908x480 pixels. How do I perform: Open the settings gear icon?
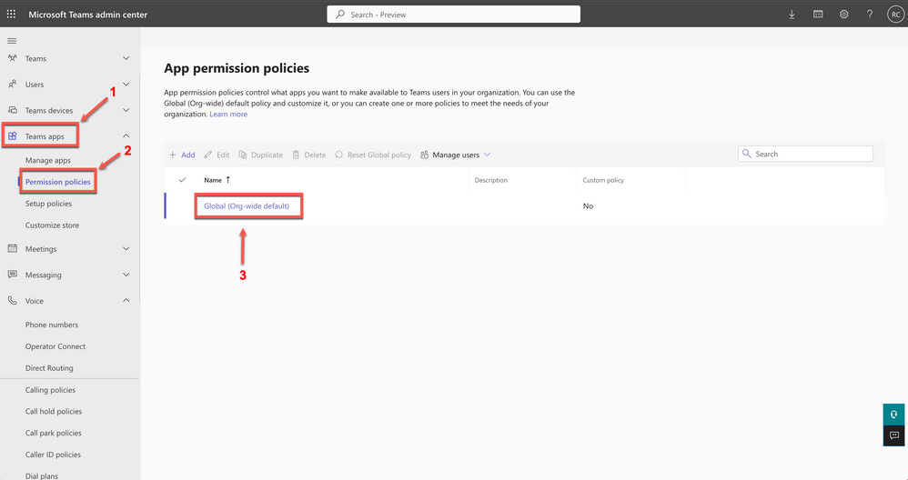coord(843,15)
